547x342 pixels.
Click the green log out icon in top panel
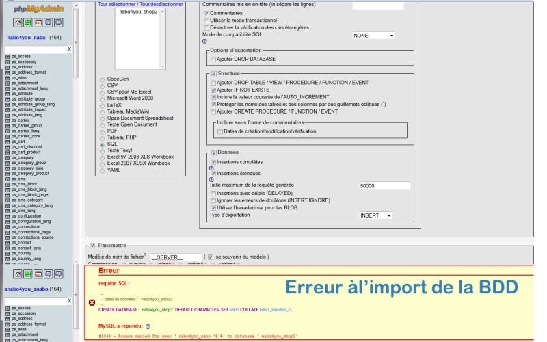[26, 23]
